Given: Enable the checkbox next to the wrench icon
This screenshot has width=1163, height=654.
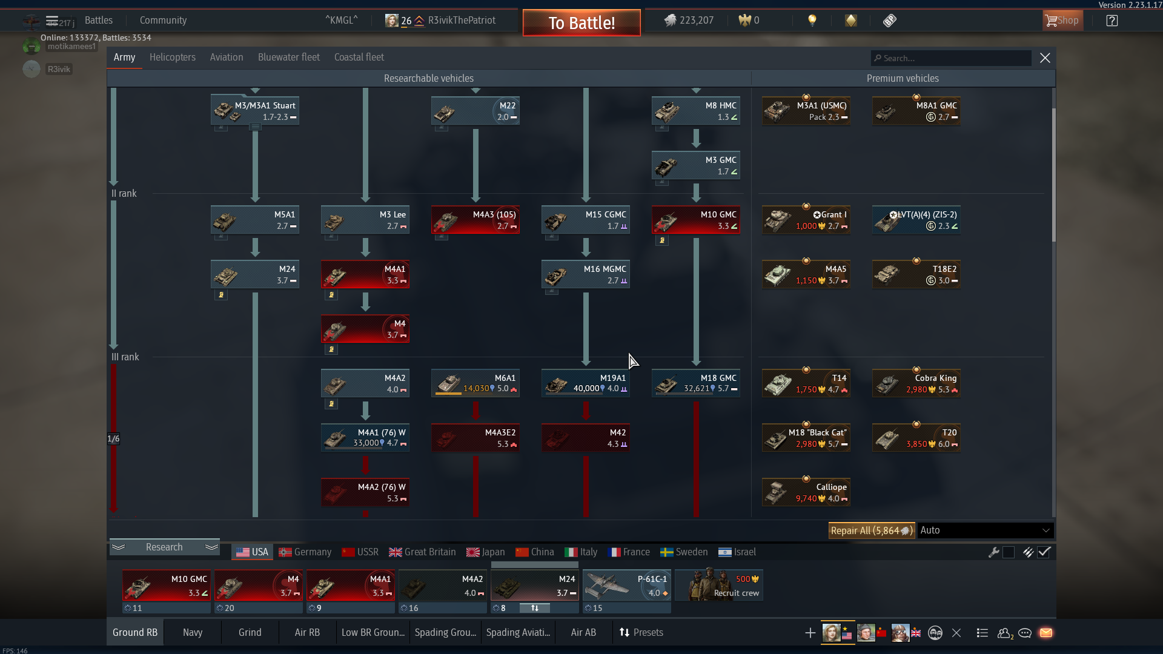Looking at the screenshot, I should (x=1009, y=552).
